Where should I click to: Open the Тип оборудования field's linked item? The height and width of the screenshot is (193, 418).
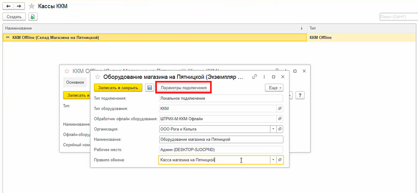(x=280, y=108)
